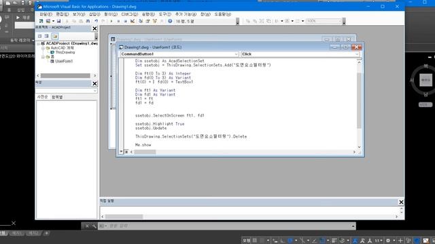Click the code window scroll-down arrow
435x244 pixels.
point(360,147)
